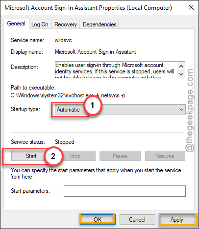Focus the Start parameters text field
Image resolution: width=199 pixels, height=229 pixels.
124,191
